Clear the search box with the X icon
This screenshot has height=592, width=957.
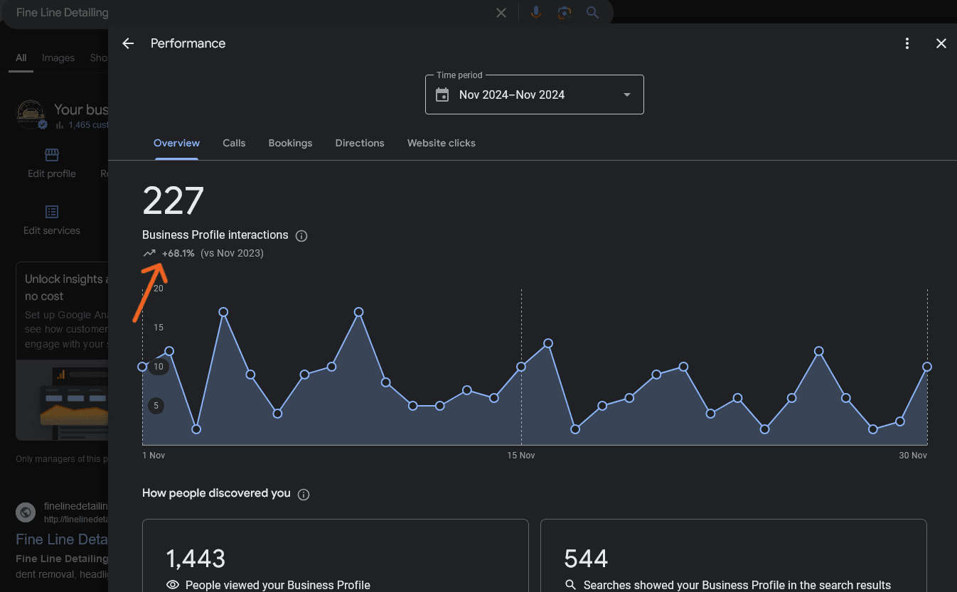tap(501, 13)
